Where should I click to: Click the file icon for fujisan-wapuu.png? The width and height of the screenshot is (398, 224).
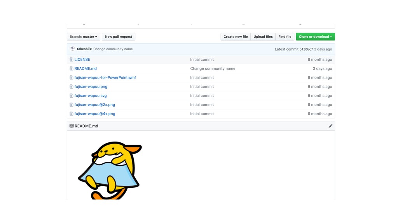[72, 87]
